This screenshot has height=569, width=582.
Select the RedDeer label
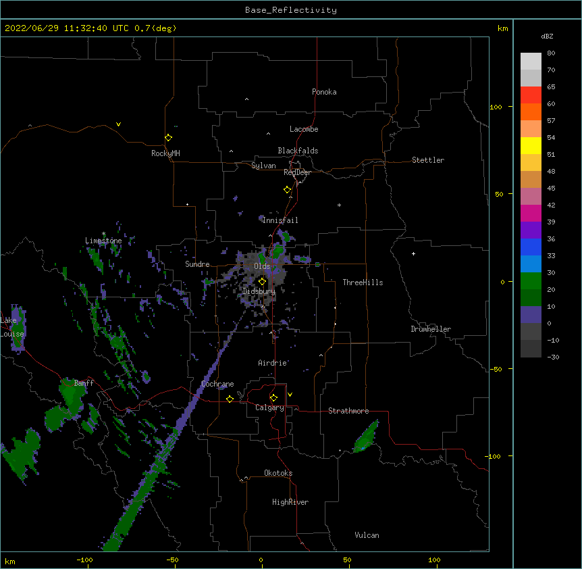click(297, 172)
